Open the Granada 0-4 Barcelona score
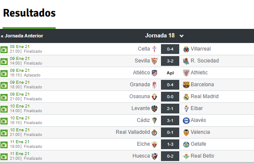Image resolution: width=254 pixels, height=164 pixels. [x=170, y=85]
